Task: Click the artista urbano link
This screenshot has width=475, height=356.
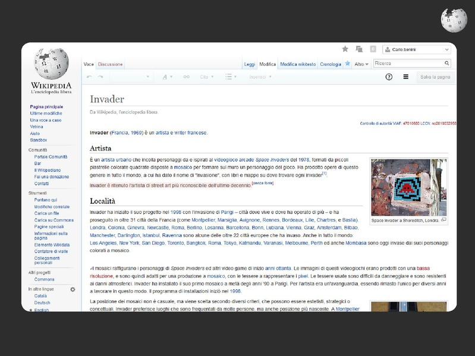Action: 117,160
